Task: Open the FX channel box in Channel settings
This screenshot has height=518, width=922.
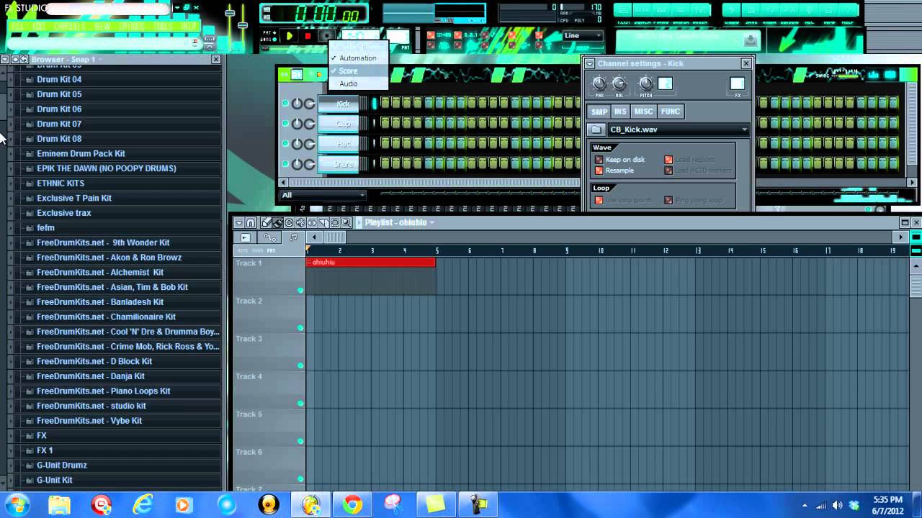Action: tap(737, 83)
